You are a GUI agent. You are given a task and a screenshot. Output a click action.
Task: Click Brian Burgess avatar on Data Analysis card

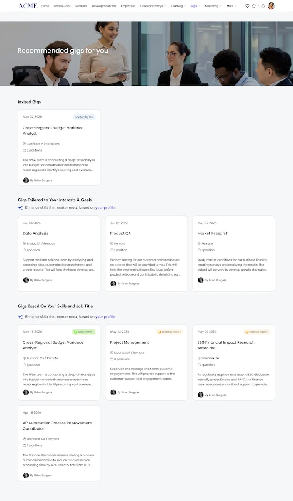(26, 280)
